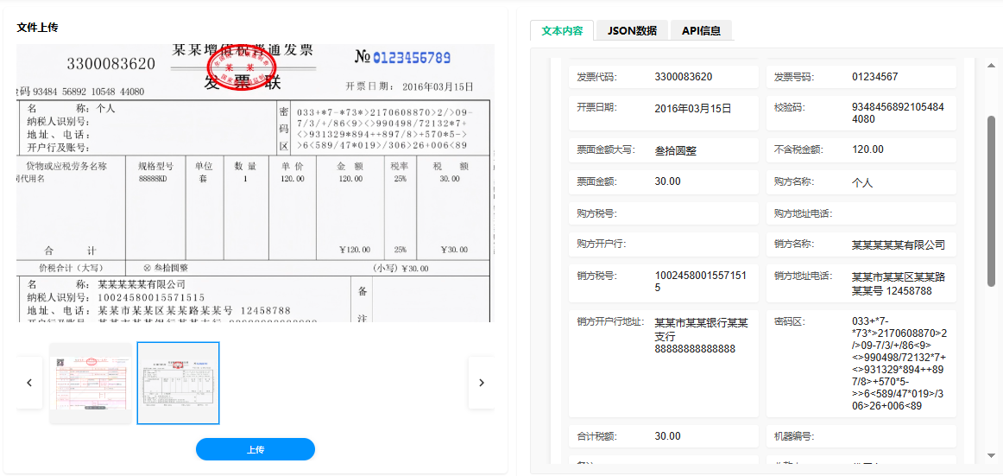Select the highlighted second invoice thumbnail
This screenshot has width=1003, height=476.
[x=179, y=383]
